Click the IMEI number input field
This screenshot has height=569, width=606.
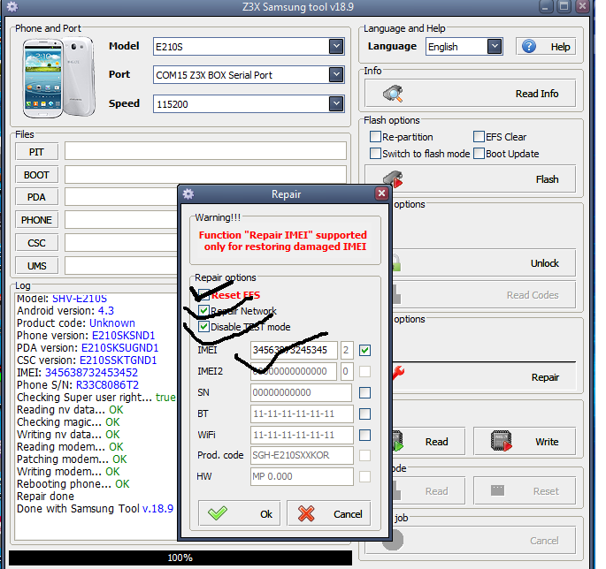(294, 350)
